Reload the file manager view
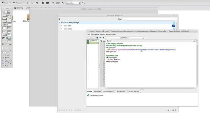 point(37,3)
